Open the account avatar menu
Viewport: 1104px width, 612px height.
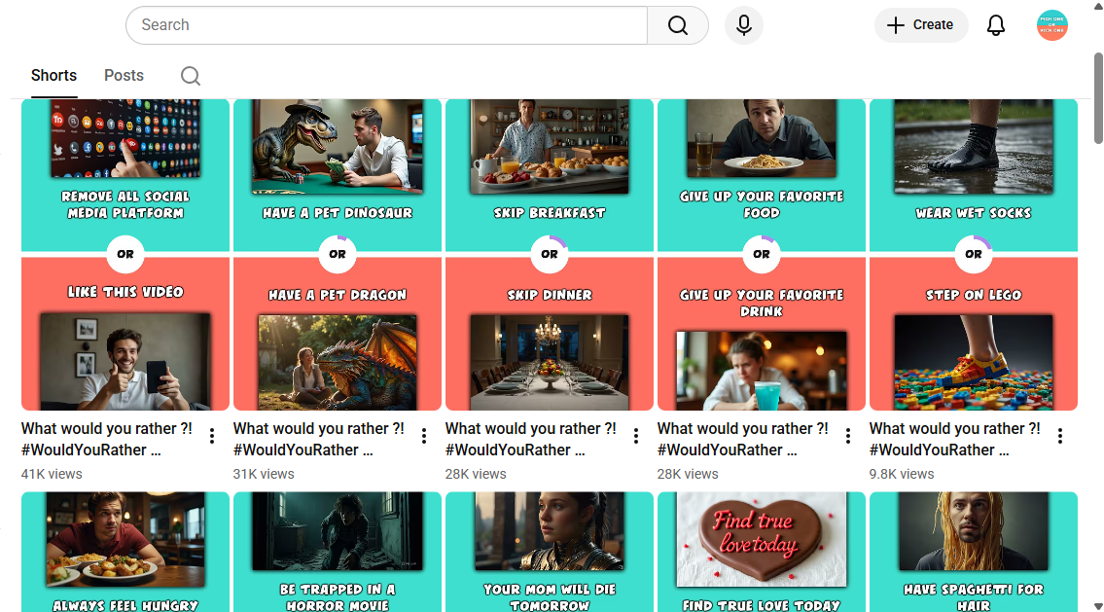click(x=1051, y=25)
